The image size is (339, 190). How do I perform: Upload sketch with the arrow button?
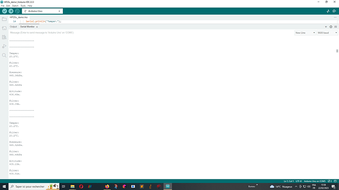pyautogui.click(x=11, y=11)
